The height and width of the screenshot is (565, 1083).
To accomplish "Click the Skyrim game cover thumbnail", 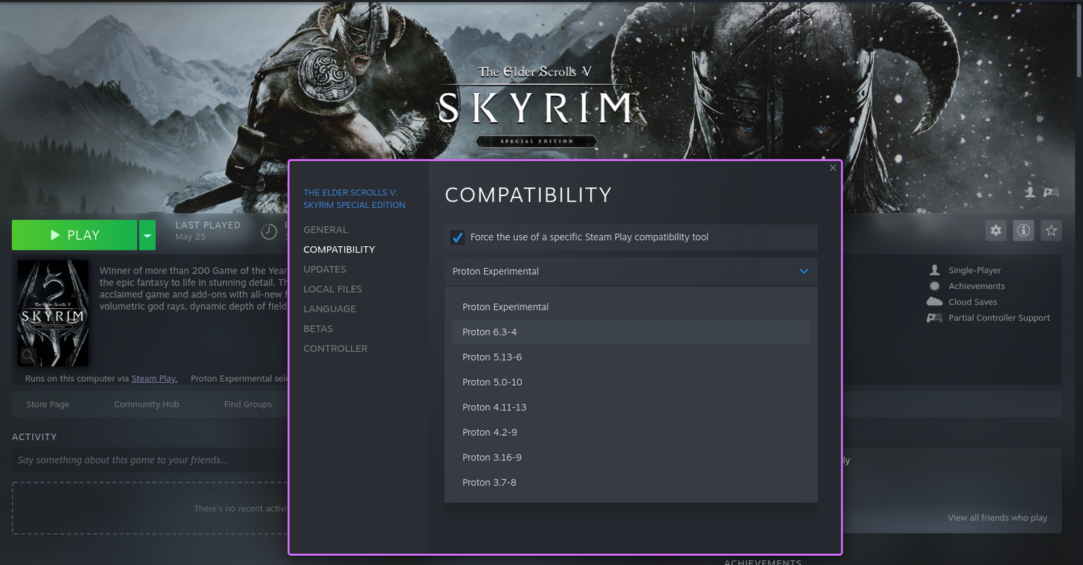I will pos(53,312).
